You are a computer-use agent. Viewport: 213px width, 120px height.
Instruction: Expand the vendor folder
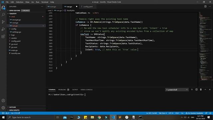(x=14, y=38)
